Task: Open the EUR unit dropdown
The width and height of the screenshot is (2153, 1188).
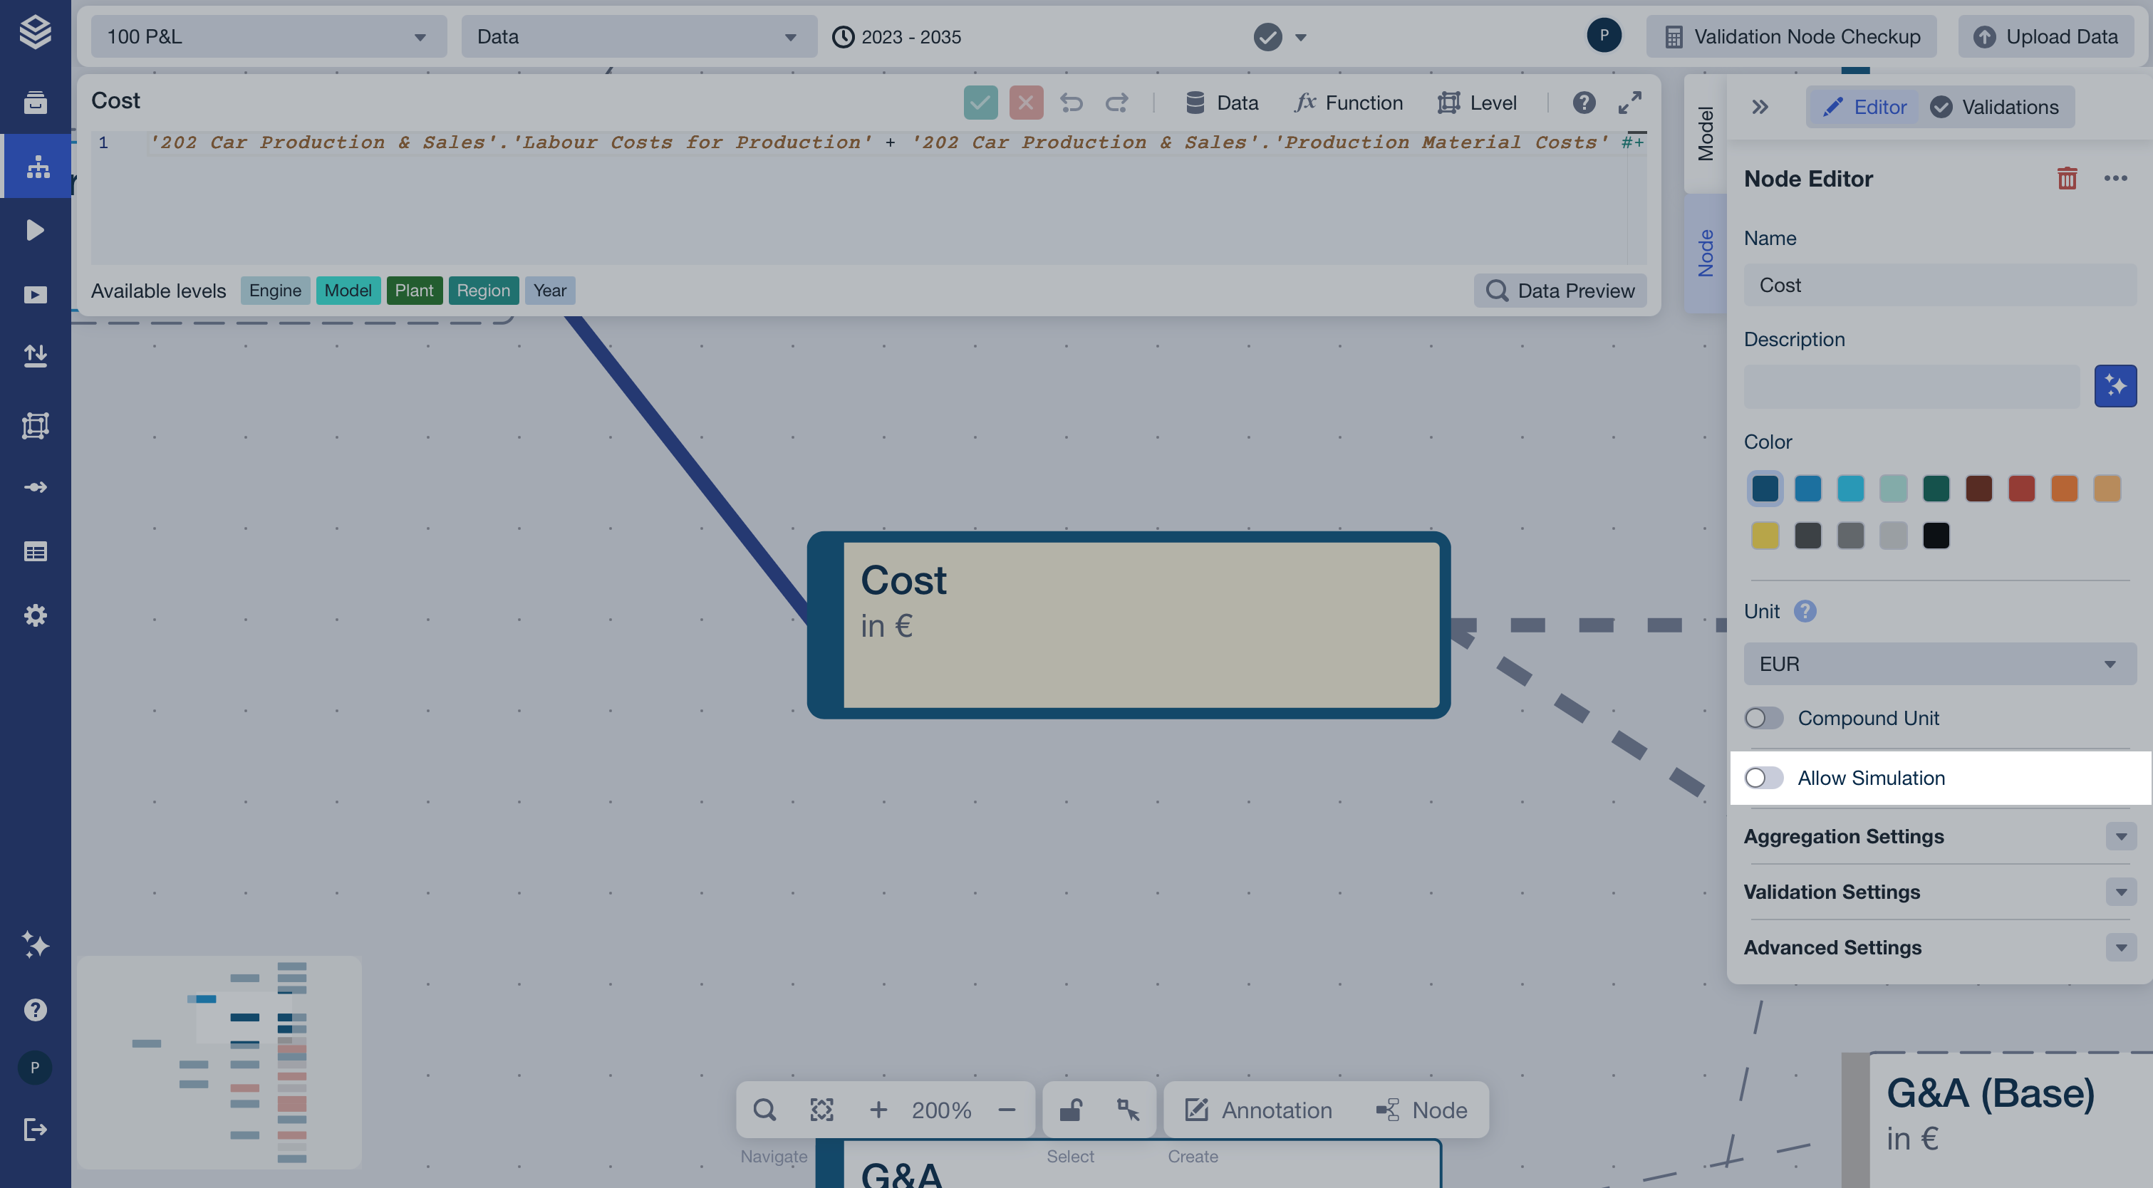Action: 1939,663
